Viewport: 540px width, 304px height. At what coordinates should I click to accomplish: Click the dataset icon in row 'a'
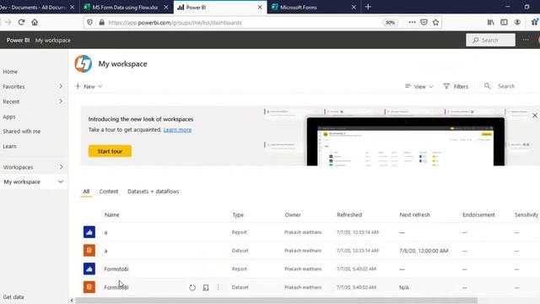pos(89,250)
